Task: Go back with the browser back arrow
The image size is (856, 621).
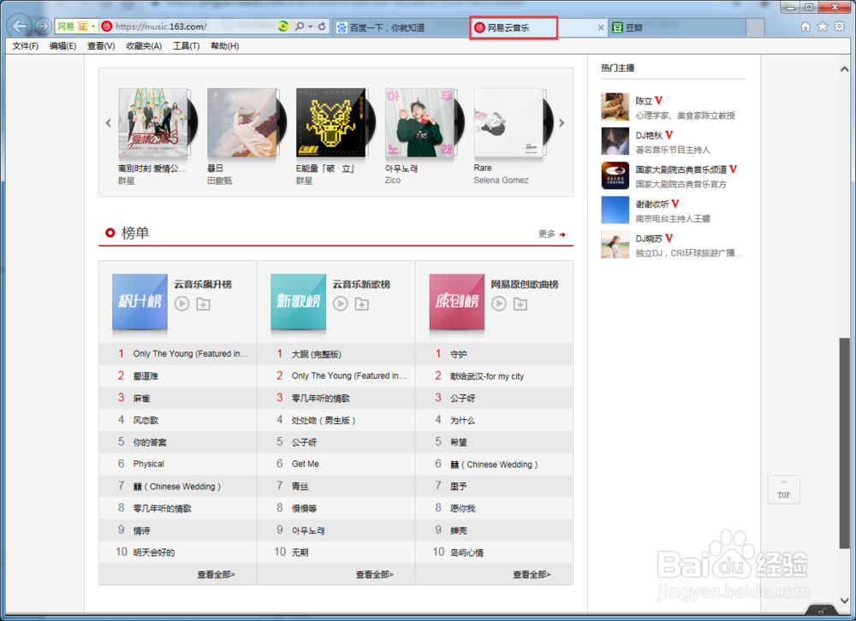Action: [20, 26]
